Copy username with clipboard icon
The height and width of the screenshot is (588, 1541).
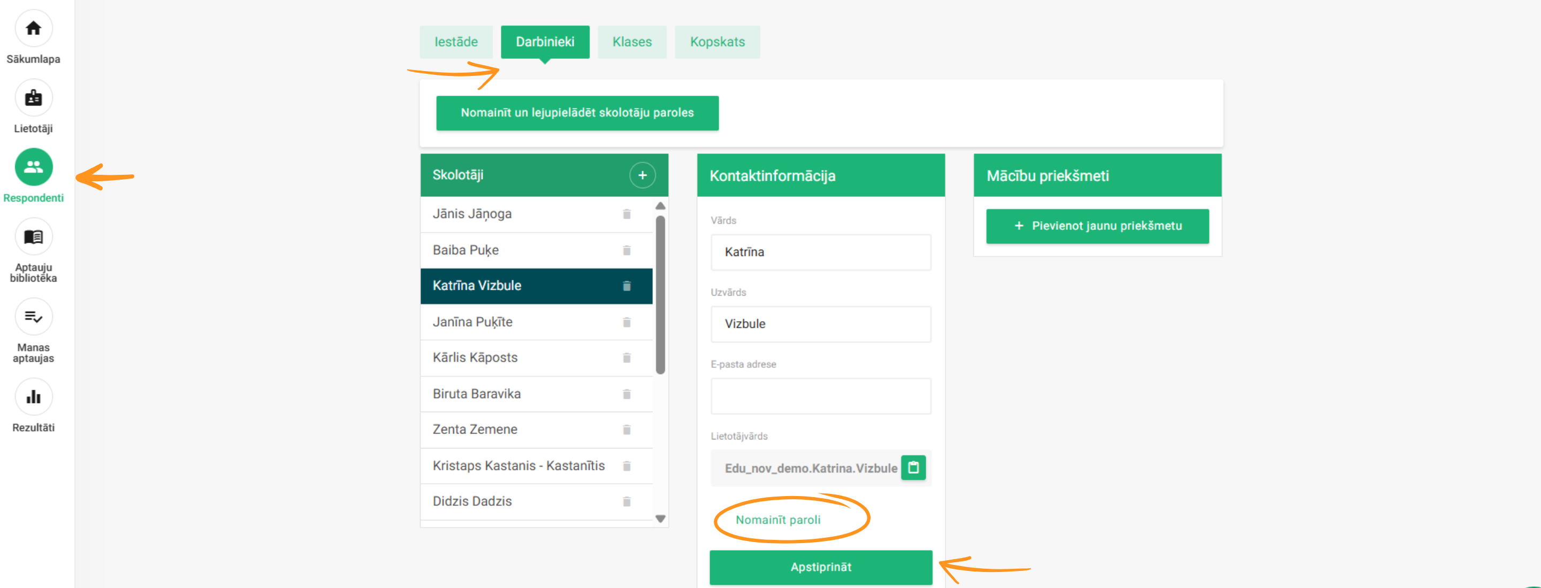913,468
